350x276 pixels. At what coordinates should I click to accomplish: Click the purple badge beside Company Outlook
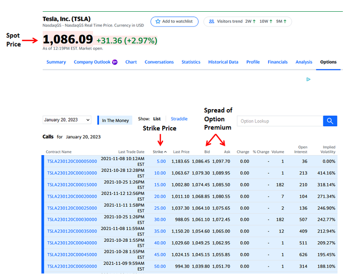click(x=115, y=62)
